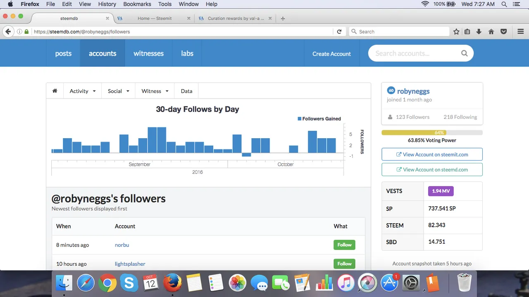Open Skype from the dock
529x297 pixels.
tap(129, 283)
